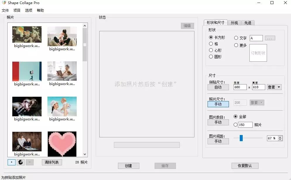Click the 自动 collage size button
Screen dimensions: 291x180
218,87
